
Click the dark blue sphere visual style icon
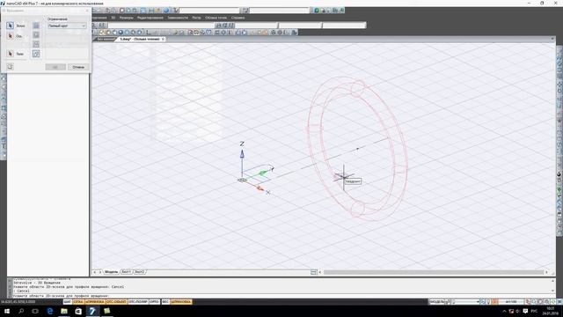[x=121, y=33]
